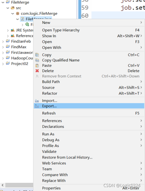Select Delete from the context menu
The width and height of the screenshot is (145, 191).
coord(89,71)
